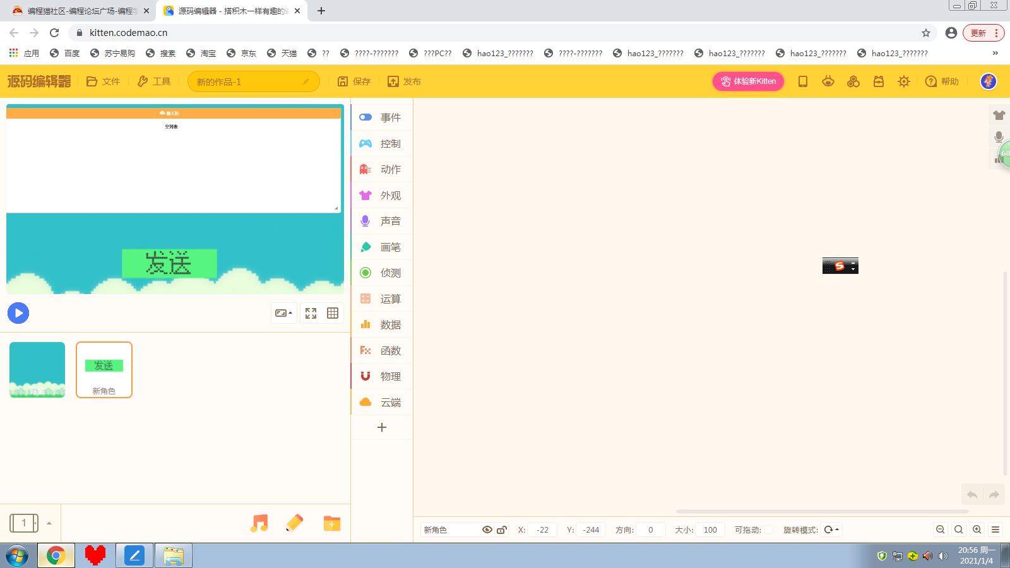Open the 画笔 (Pen) block category
This screenshot has width=1010, height=568.
point(382,247)
